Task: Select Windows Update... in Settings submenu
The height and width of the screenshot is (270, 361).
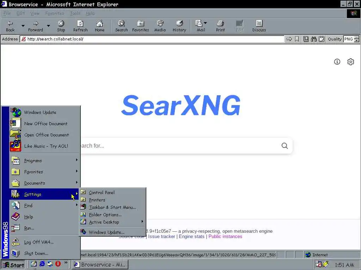Action: click(x=112, y=232)
